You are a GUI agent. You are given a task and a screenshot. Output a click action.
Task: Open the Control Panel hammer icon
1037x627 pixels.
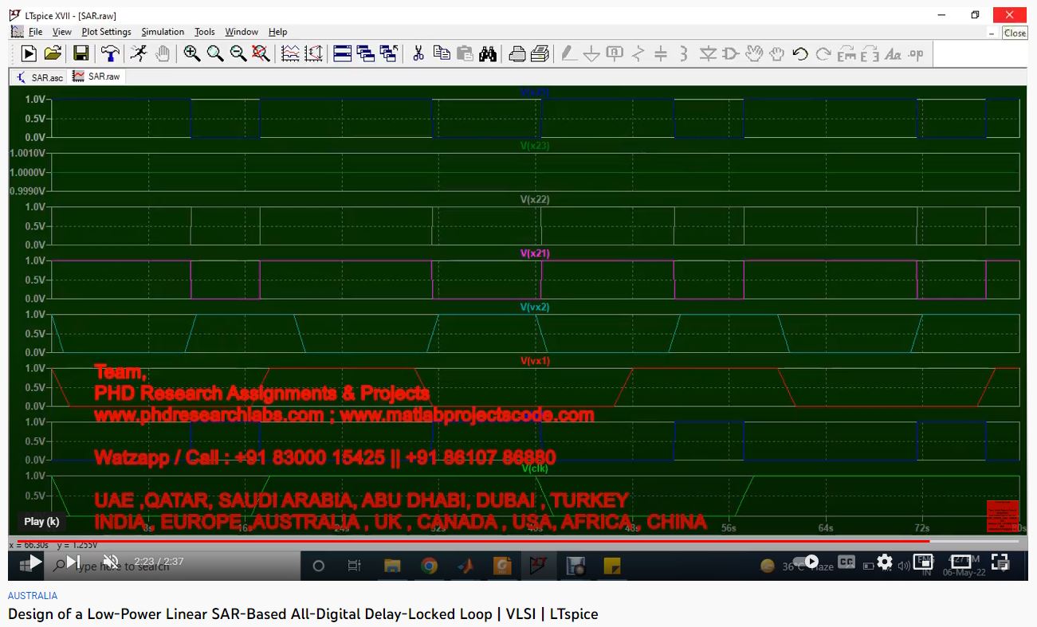110,53
